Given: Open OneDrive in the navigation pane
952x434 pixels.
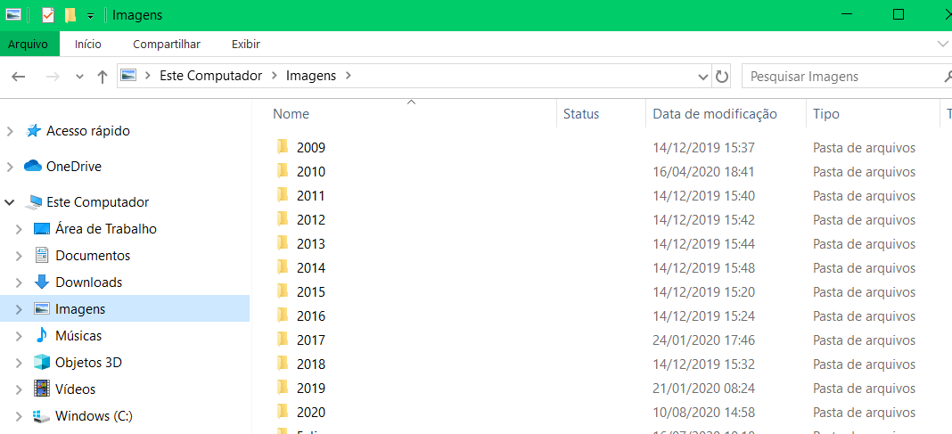Looking at the screenshot, I should 73,167.
